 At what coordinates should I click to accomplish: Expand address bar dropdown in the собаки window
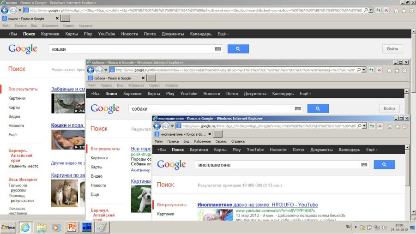point(364,70)
